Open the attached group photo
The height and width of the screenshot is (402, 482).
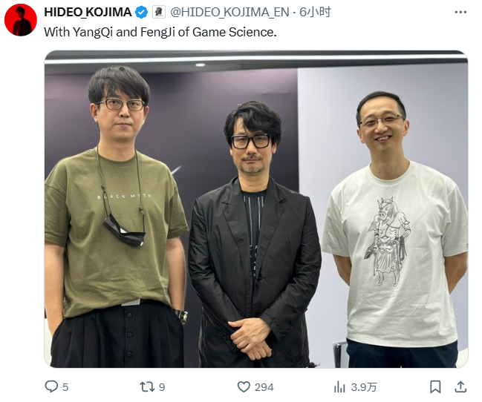point(256,209)
